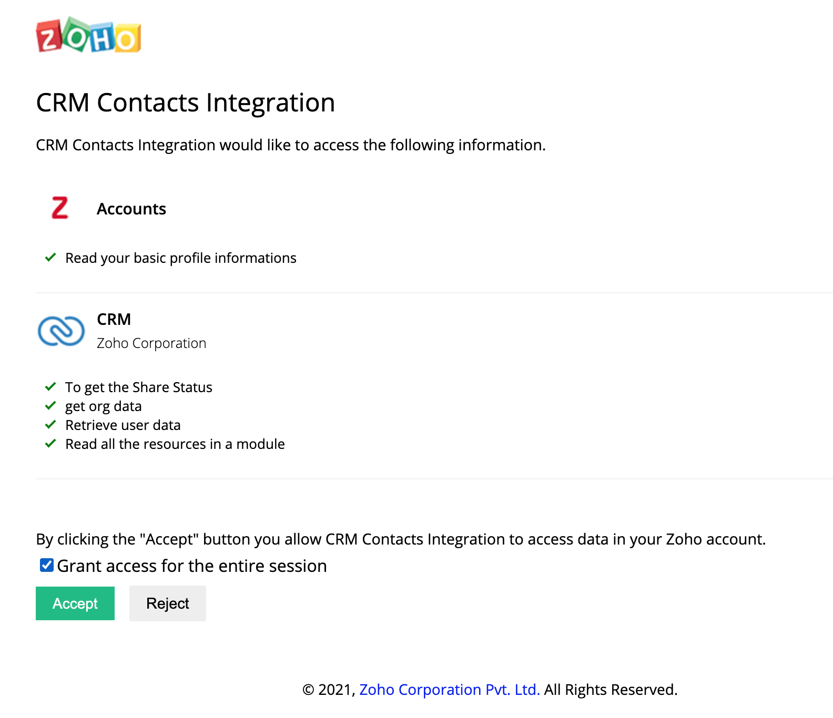Click the CRM Contacts Integration heading
833x718 pixels.
[x=186, y=102]
